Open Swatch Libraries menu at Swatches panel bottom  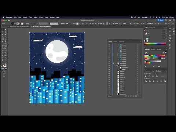click(146, 67)
